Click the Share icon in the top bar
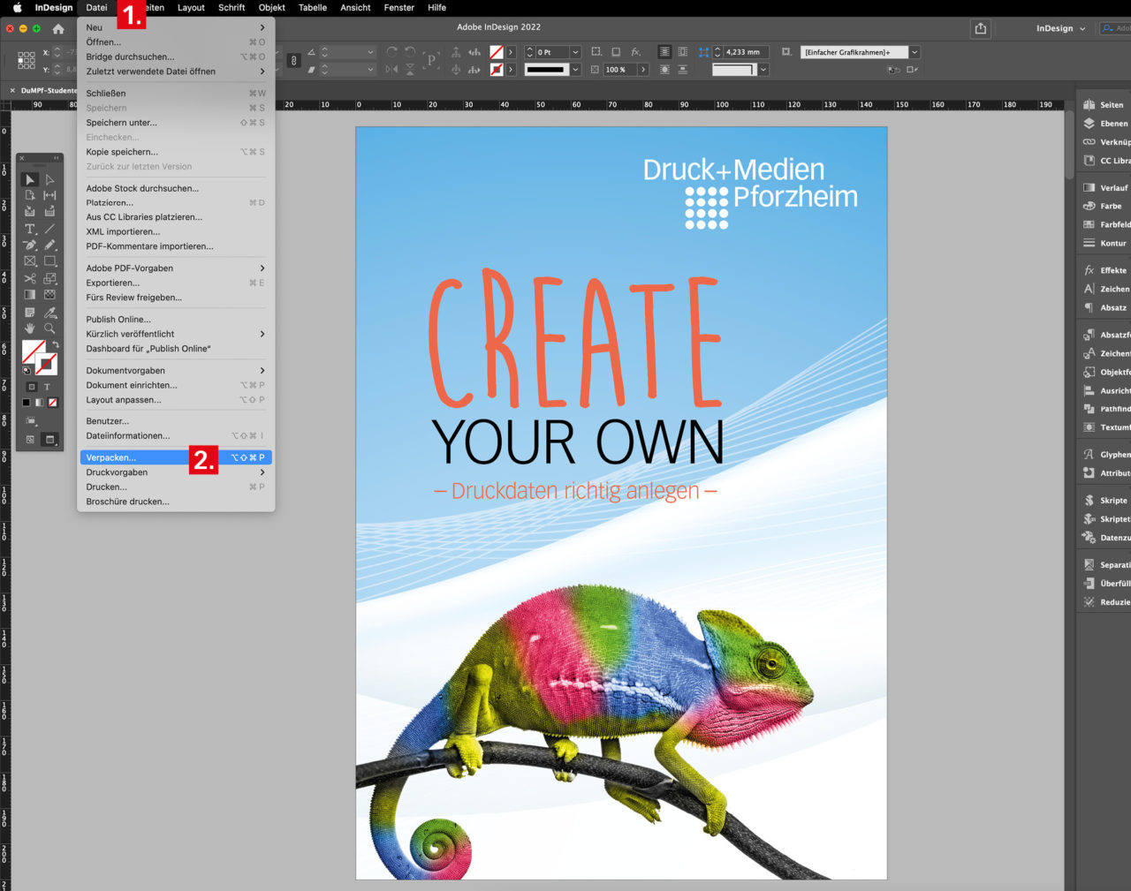This screenshot has height=891, width=1131. click(x=980, y=27)
